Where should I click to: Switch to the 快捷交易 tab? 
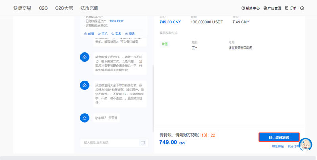click(x=22, y=8)
